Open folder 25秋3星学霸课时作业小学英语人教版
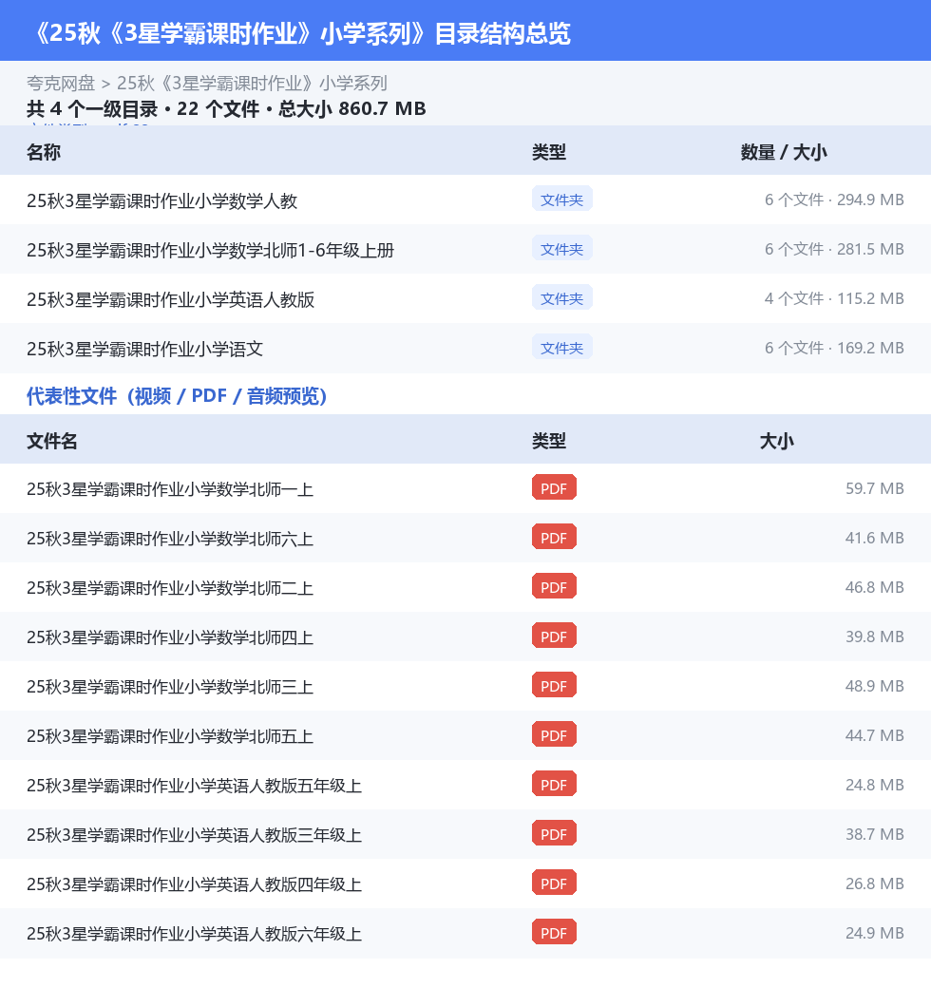The image size is (931, 988). (x=171, y=299)
